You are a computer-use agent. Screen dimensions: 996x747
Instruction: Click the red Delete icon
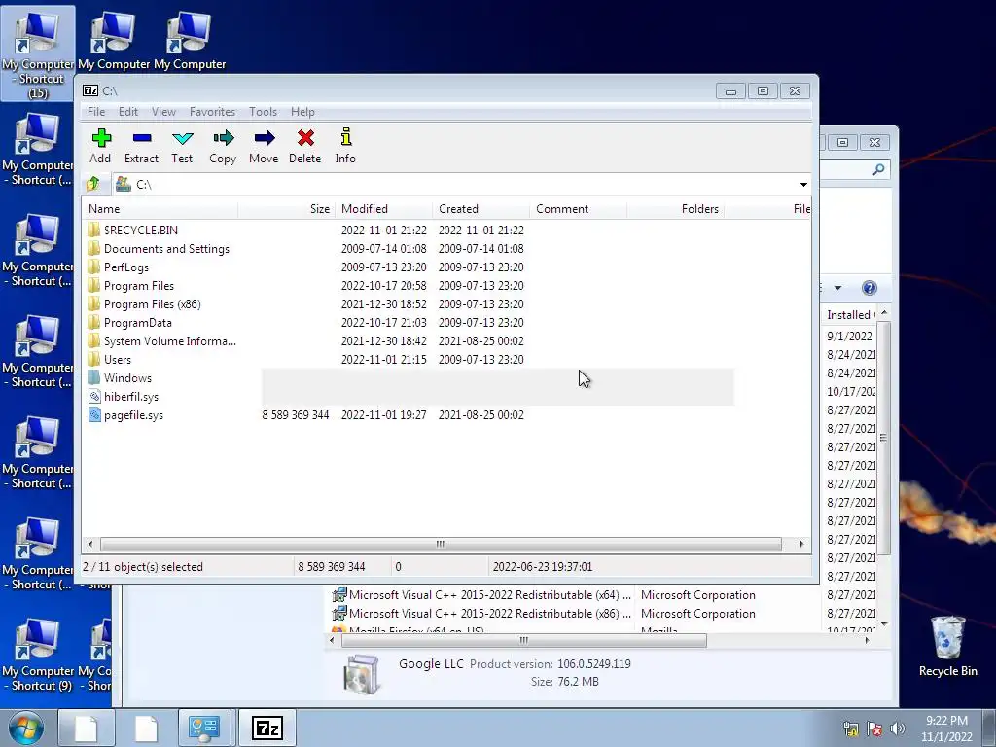[304, 146]
